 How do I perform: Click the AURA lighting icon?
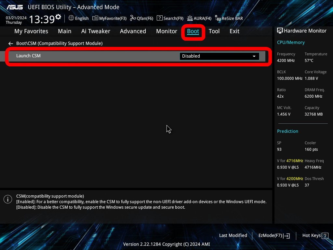[190, 18]
